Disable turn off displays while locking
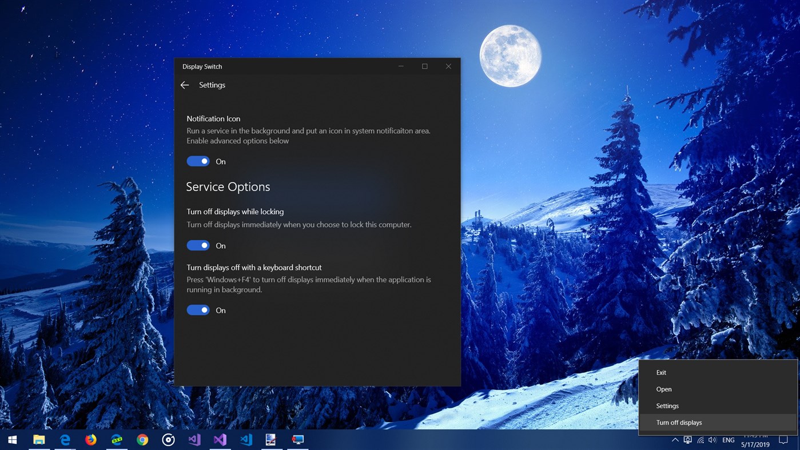 [198, 245]
